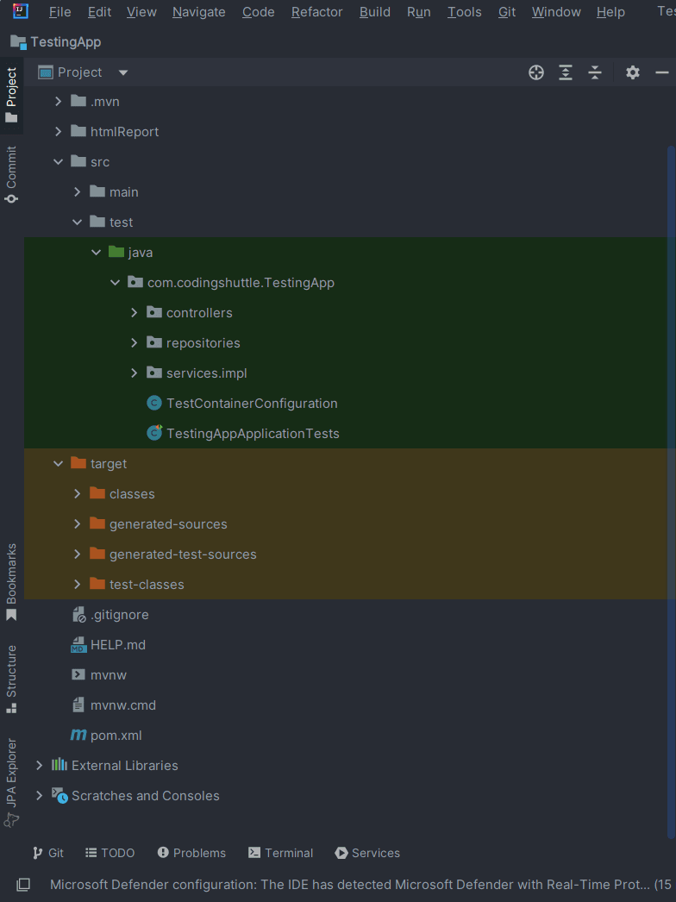Click the mvnw shell script icon
676x902 pixels.
click(x=78, y=674)
